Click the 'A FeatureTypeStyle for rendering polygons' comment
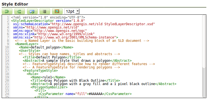This screenshot has height=100, width=208. 71,67
